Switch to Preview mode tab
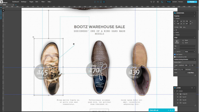The width and height of the screenshot is (199, 112). click(x=180, y=2)
